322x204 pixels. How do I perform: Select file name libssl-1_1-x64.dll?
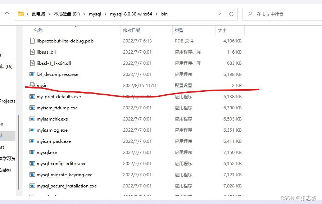coord(54,63)
